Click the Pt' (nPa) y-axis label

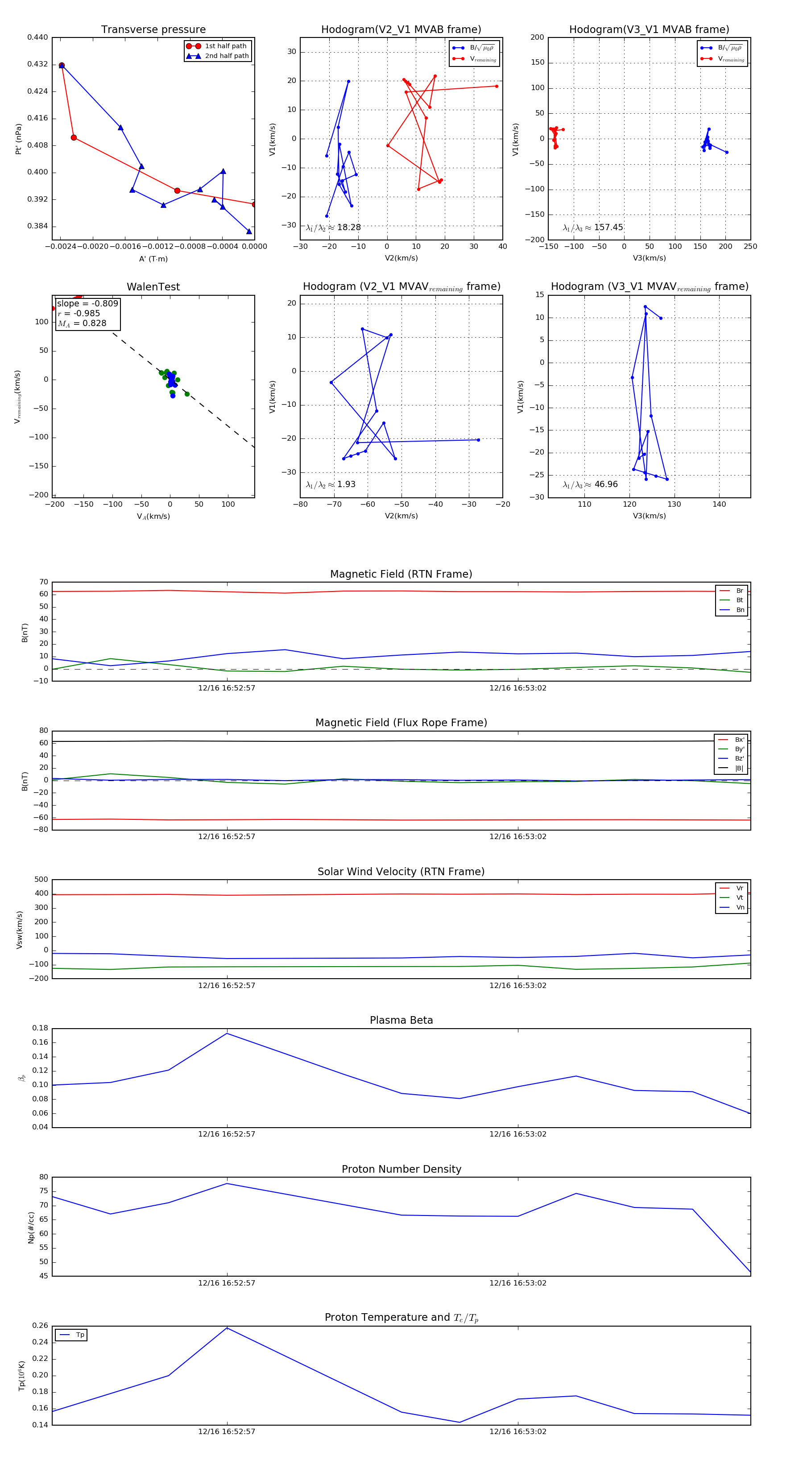pyautogui.click(x=18, y=139)
